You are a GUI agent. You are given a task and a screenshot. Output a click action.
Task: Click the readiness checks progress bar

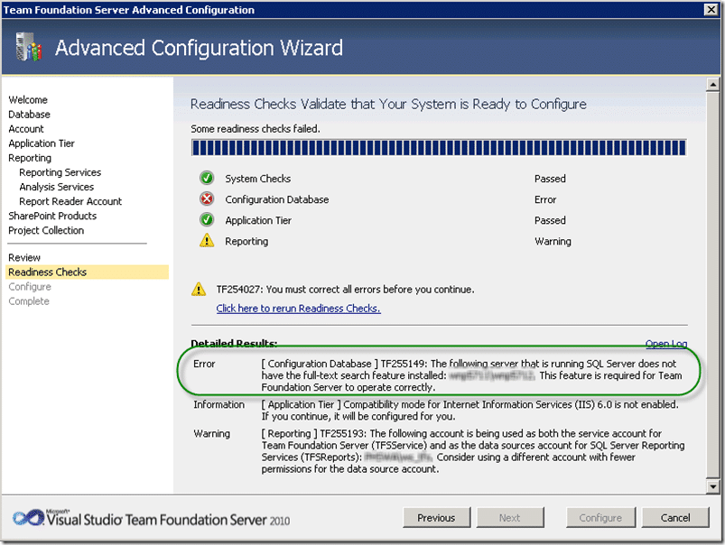tap(439, 148)
